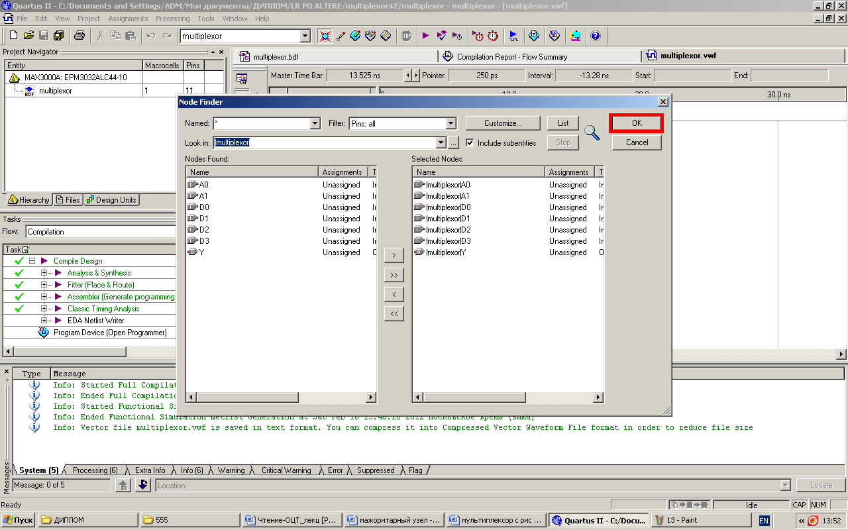
Task: Click the Cut scissors icon
Action: [101, 36]
